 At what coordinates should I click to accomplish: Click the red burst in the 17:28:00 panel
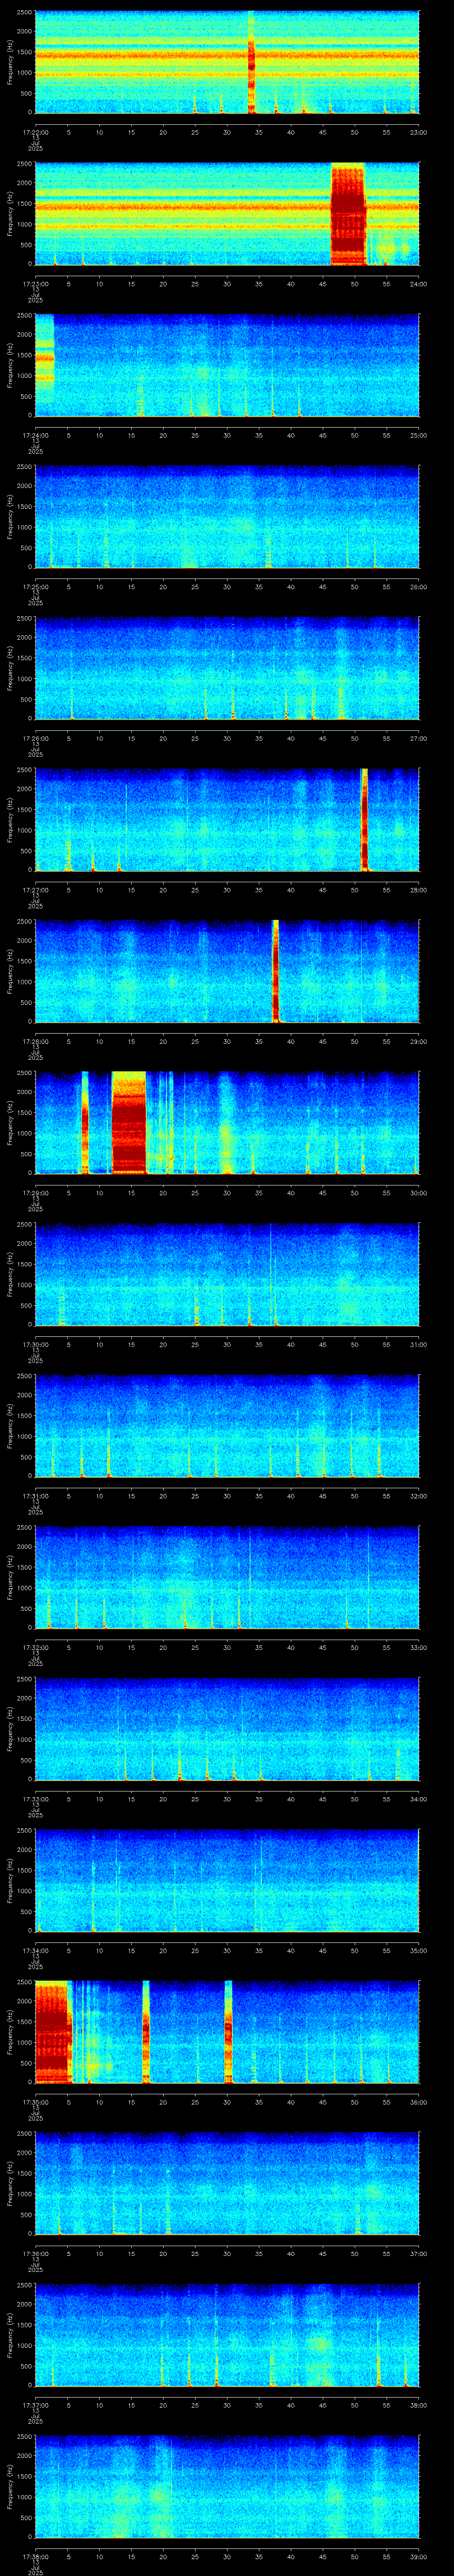tap(275, 971)
